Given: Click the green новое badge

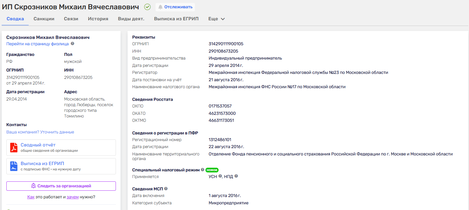Looking at the screenshot, I should tap(212, 170).
